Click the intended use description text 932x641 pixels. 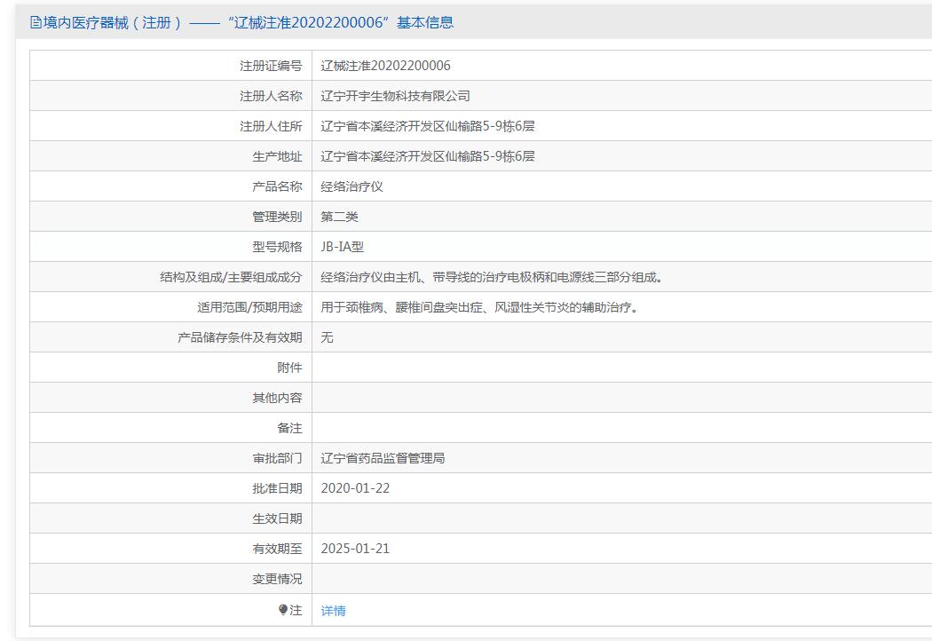click(479, 307)
